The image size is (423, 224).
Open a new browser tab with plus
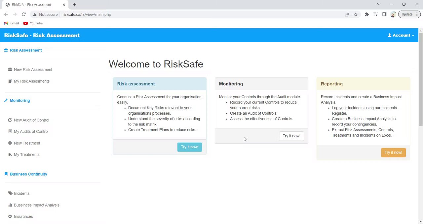coord(74,5)
